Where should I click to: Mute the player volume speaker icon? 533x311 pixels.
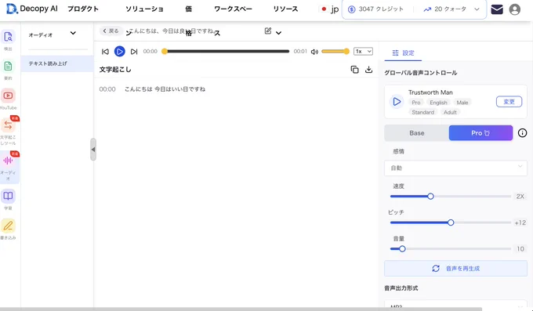pyautogui.click(x=314, y=52)
